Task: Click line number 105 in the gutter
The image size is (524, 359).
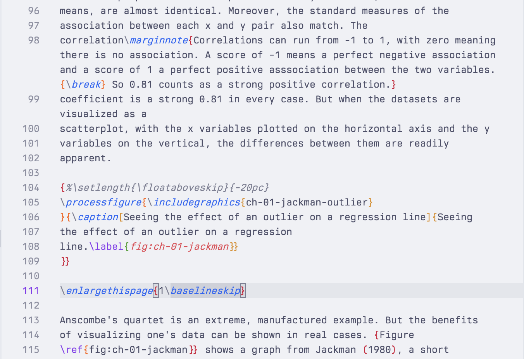Action: point(31,202)
